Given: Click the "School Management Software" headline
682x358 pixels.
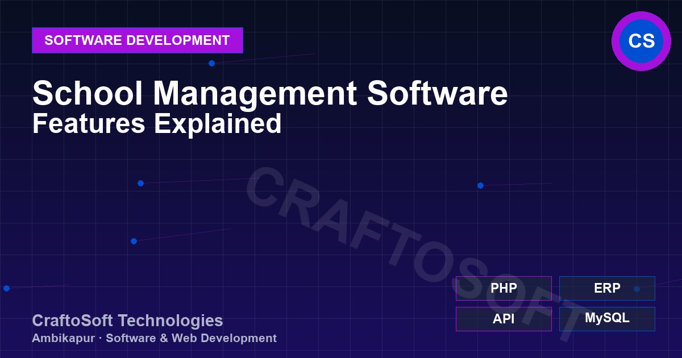Looking at the screenshot, I should [270, 93].
